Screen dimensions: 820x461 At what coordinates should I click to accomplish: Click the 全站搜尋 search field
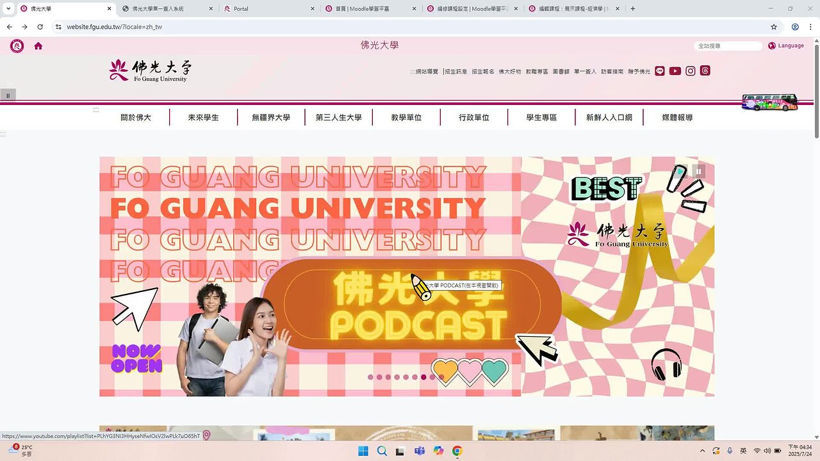(728, 46)
